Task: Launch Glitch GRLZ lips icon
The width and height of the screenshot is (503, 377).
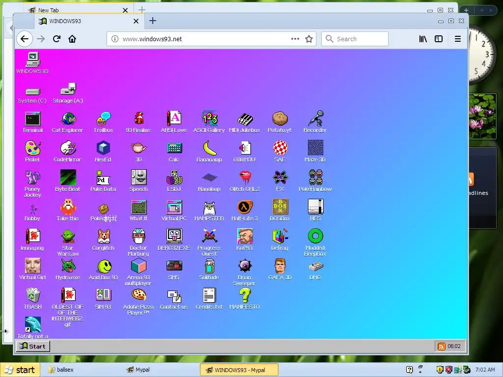Action: click(x=245, y=181)
